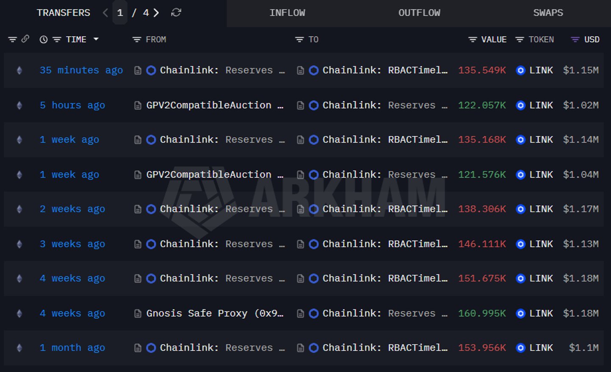Click the LINK token icon in the $1.02M row

click(x=521, y=105)
